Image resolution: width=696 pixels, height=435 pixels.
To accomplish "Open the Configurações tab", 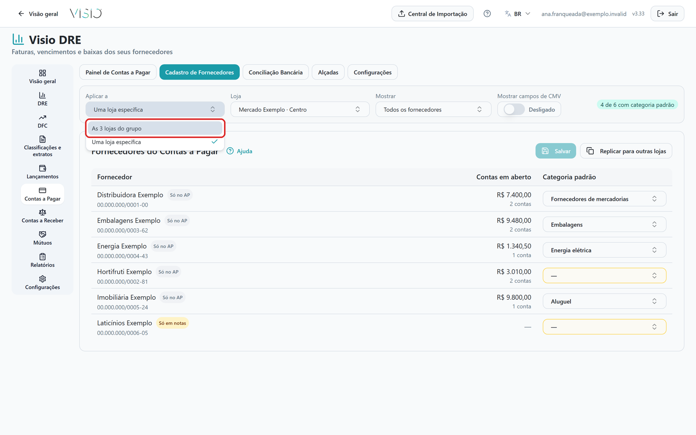I will (x=373, y=72).
